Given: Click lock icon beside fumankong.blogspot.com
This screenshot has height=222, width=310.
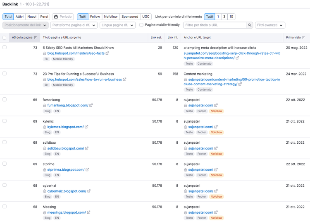Looking at the screenshot, I should pyautogui.click(x=45, y=105).
